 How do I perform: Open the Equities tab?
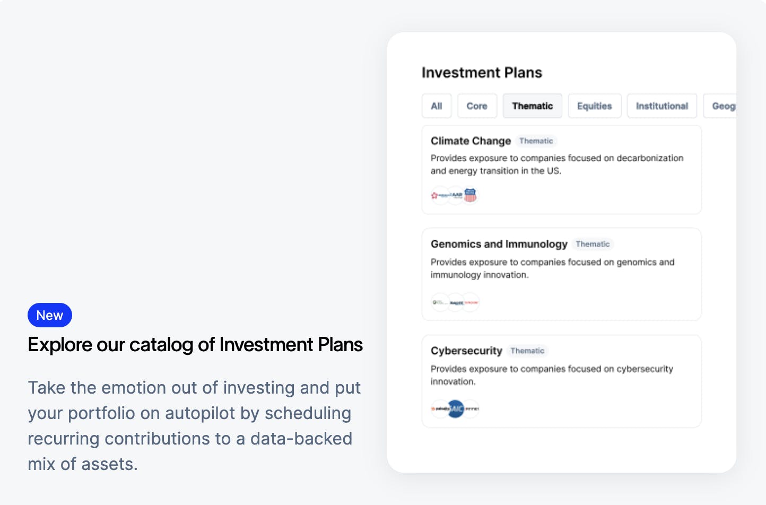coord(594,106)
